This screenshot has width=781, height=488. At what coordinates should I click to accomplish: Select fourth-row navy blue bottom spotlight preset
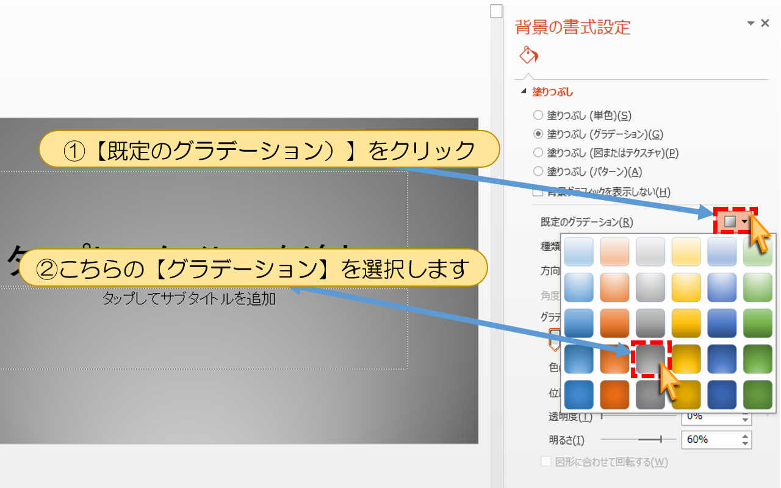click(722, 359)
